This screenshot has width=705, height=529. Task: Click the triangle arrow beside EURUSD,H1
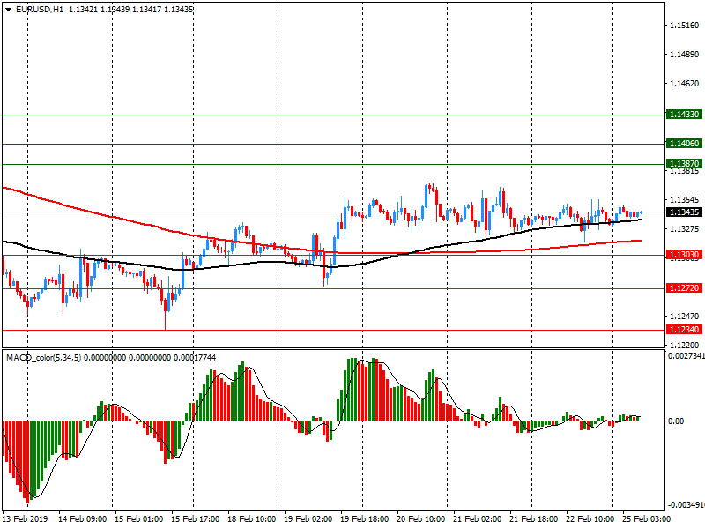[8, 9]
